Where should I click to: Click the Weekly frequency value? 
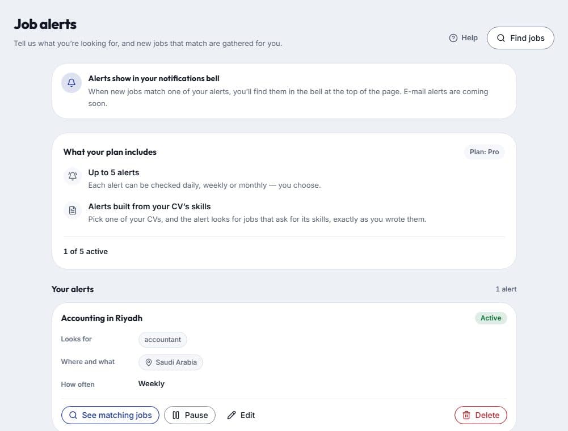[151, 383]
